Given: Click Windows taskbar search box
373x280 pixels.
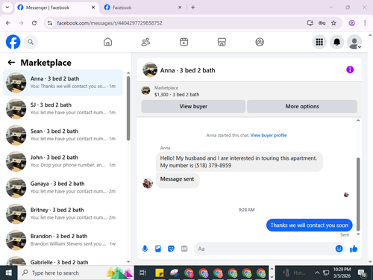Looking at the screenshot, I should coord(76,273).
